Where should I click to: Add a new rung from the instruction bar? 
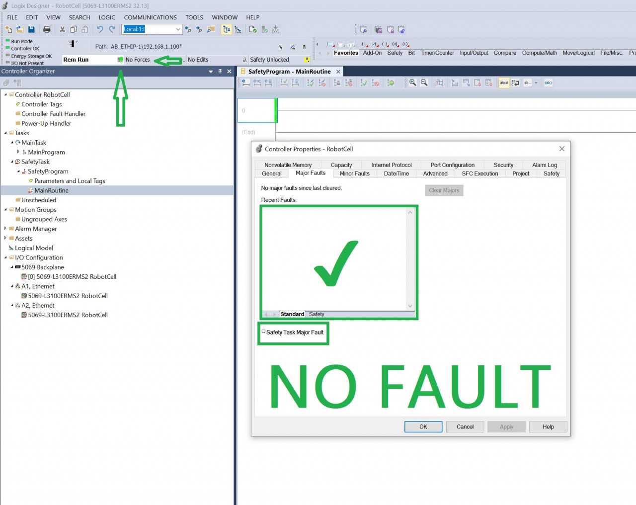[330, 44]
